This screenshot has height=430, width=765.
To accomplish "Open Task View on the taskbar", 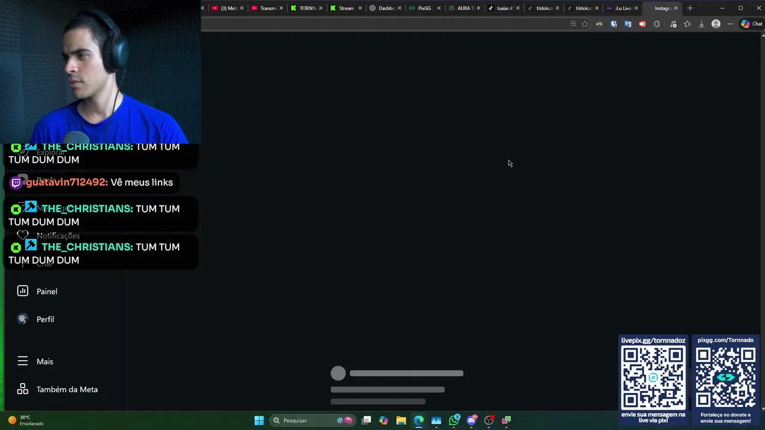I will point(366,420).
